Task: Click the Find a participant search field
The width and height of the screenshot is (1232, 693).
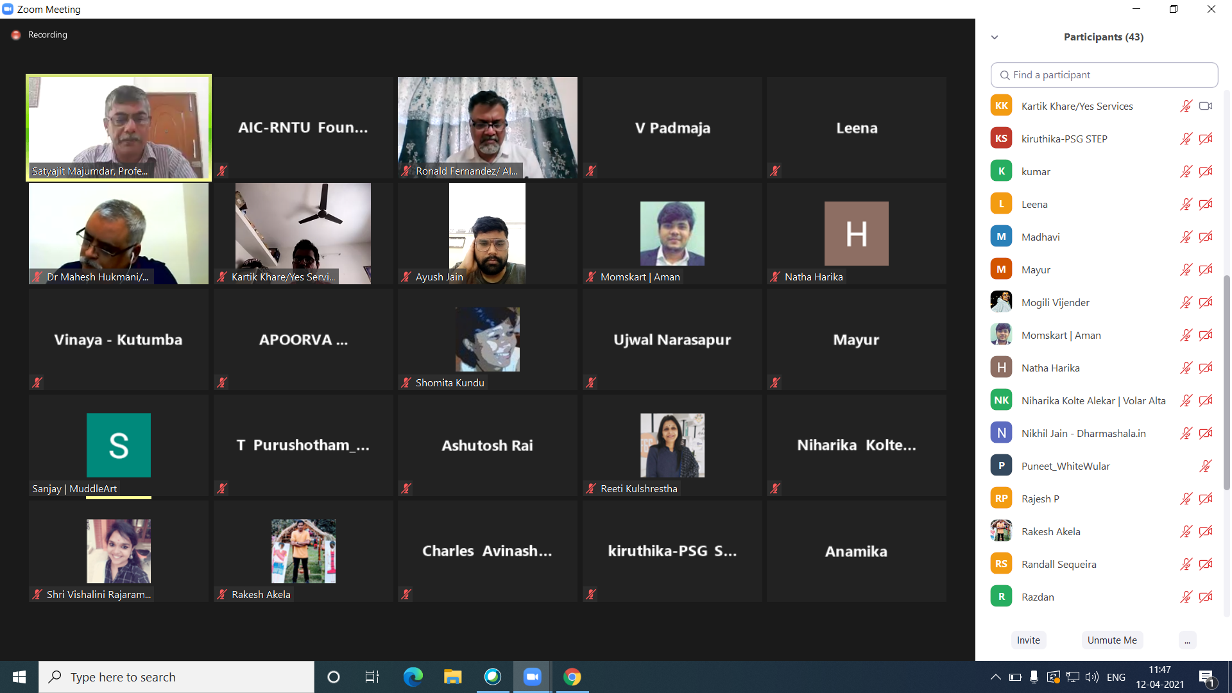Action: click(1104, 75)
